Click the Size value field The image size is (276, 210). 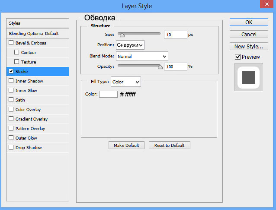tap(175, 35)
